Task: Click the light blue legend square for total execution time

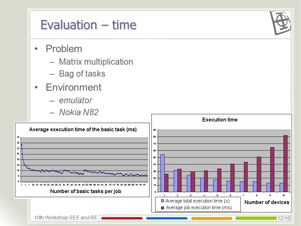Action: (162, 201)
